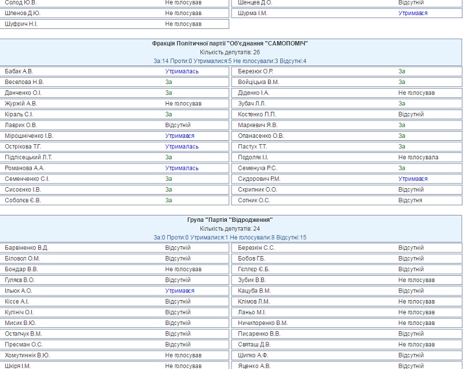The width and height of the screenshot is (463, 369).
Task: Select deputy name Яценко А.В.
Action: coord(254,366)
